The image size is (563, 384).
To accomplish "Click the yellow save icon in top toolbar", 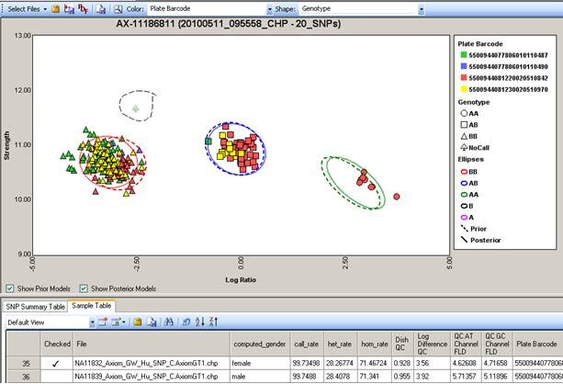I will (x=55, y=9).
